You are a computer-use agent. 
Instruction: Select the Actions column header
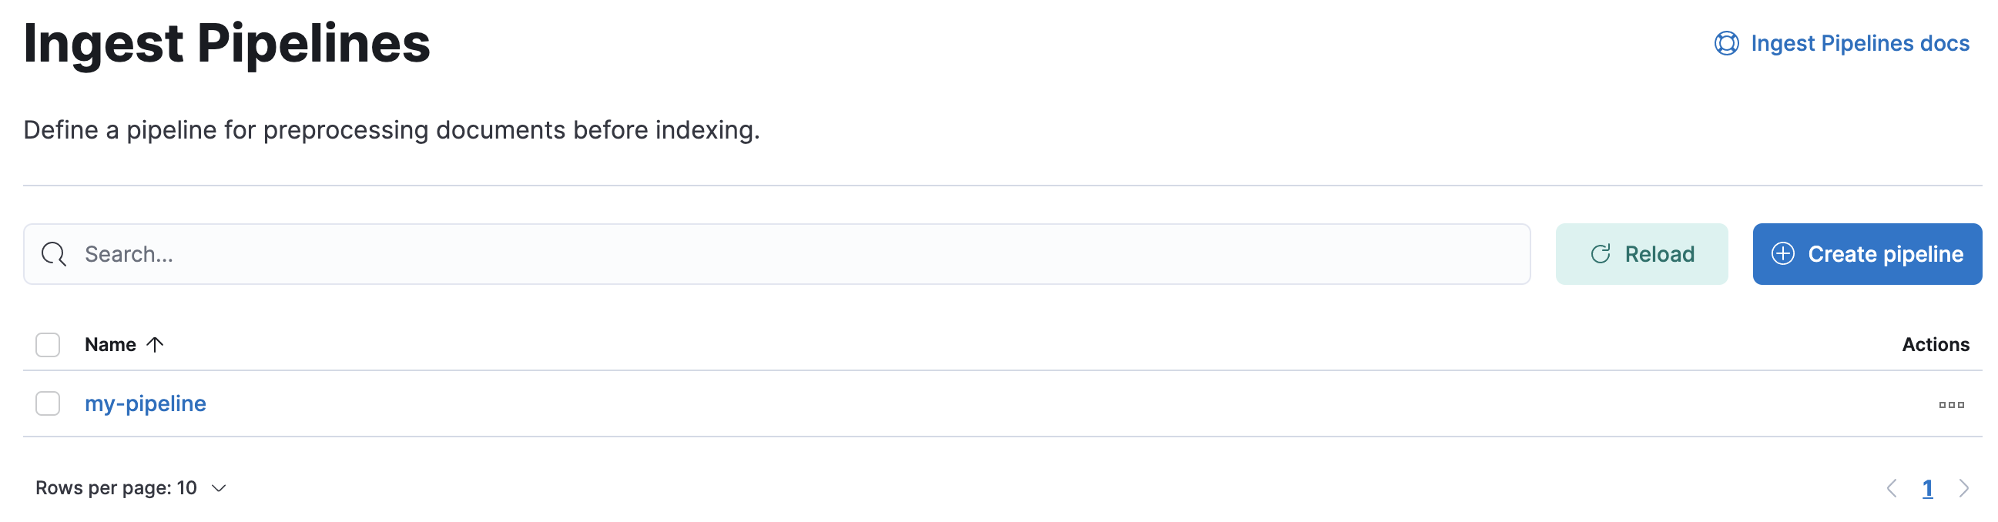(x=1936, y=344)
